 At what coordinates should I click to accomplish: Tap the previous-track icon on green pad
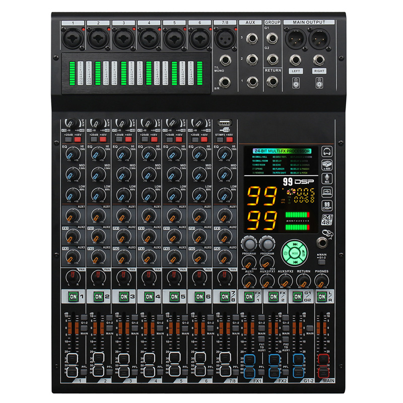[296, 261]
